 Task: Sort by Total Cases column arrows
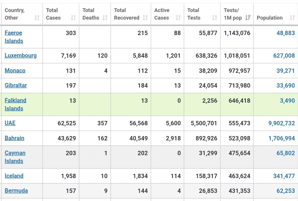[x=73, y=18]
